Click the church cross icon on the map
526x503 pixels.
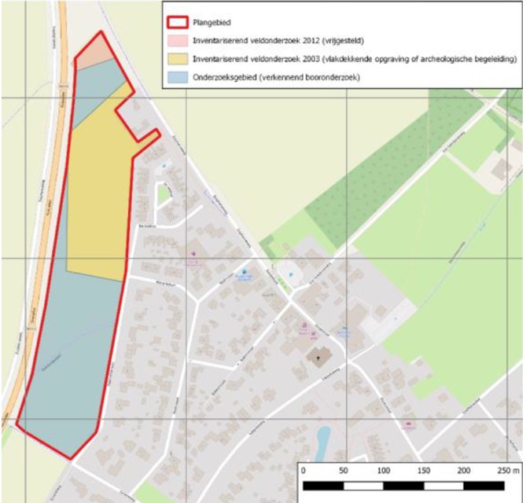318,358
